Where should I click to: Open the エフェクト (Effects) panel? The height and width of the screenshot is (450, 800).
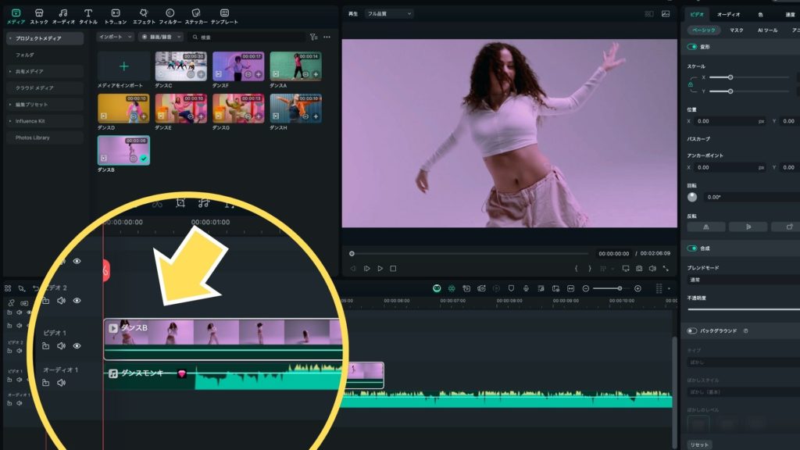pyautogui.click(x=144, y=16)
